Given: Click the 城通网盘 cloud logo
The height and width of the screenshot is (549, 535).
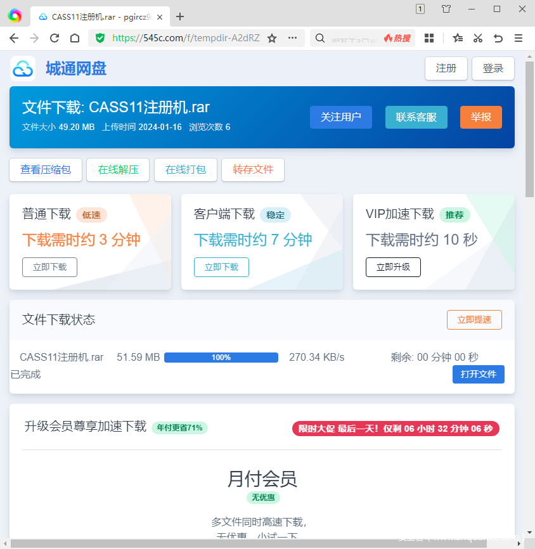Looking at the screenshot, I should [23, 68].
